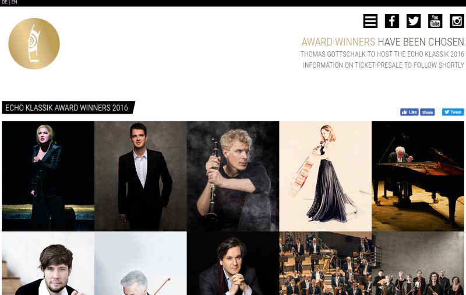Go to the YouTube channel icon

coord(435,21)
